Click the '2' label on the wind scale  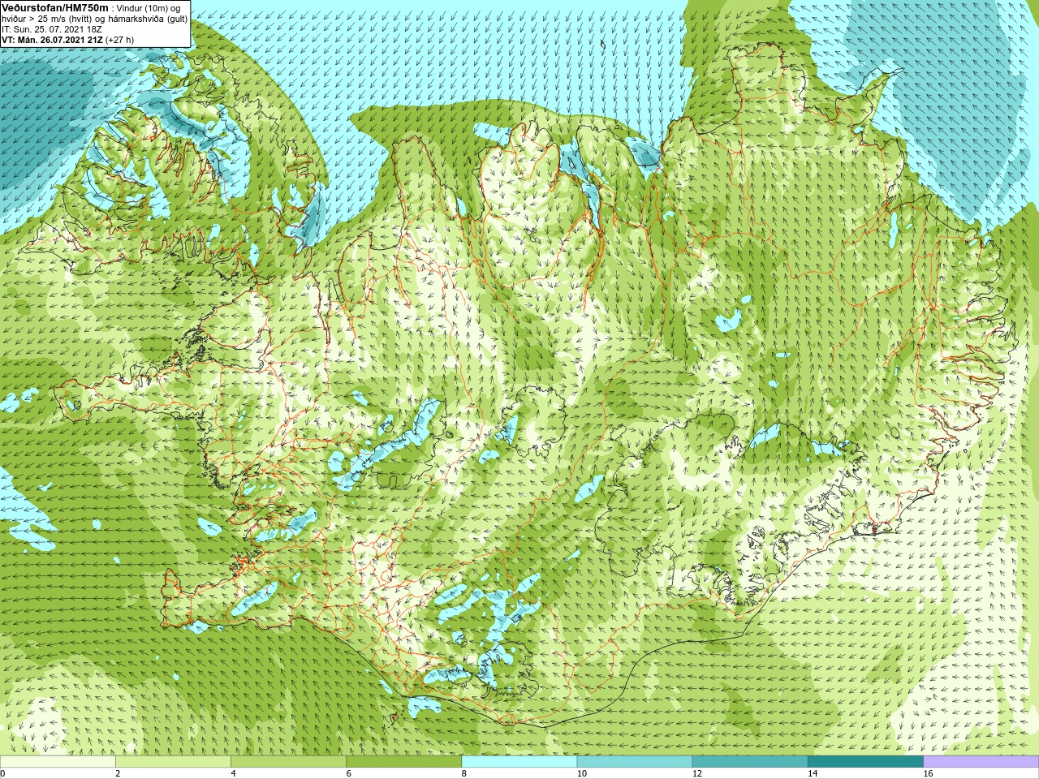(118, 773)
